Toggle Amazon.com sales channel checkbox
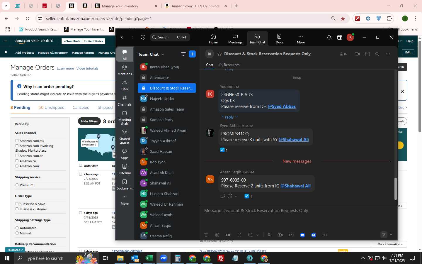 tap(17, 166)
